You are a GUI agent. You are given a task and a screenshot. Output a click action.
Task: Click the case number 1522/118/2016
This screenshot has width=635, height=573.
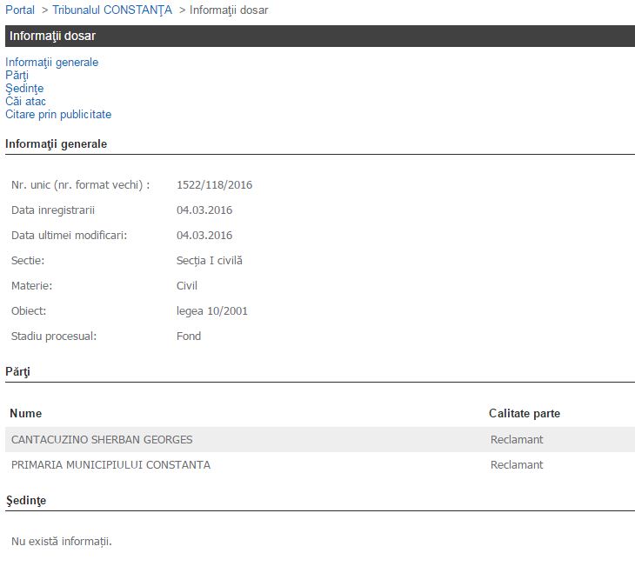coord(214,185)
